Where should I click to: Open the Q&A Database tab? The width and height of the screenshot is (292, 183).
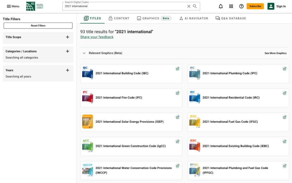point(231,18)
